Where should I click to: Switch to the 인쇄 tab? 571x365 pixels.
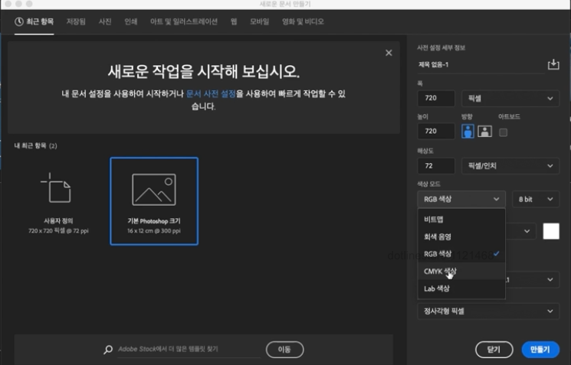coord(131,22)
